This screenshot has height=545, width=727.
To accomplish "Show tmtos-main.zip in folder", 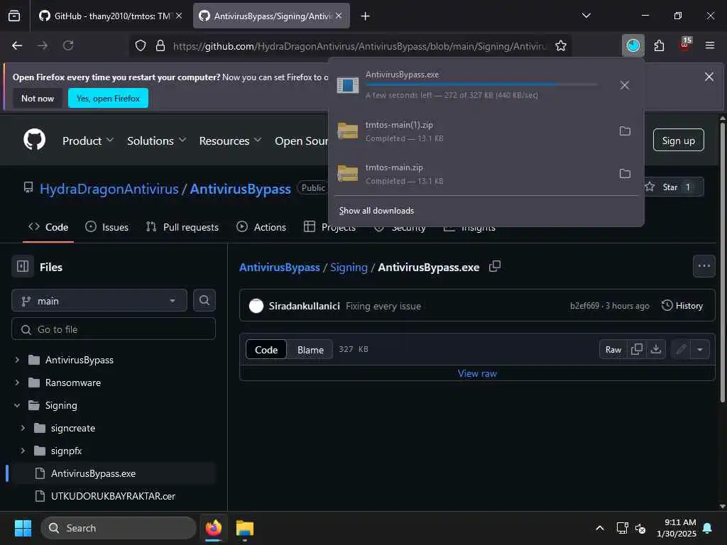I will [625, 174].
